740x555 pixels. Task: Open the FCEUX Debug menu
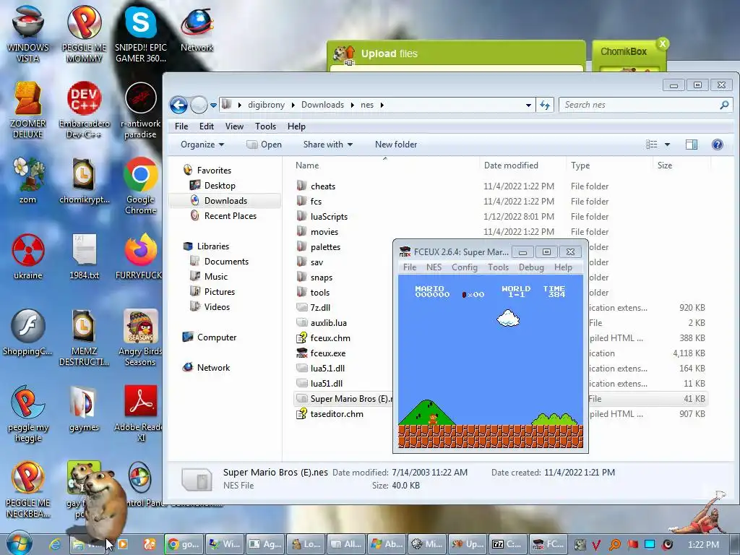[x=531, y=267]
